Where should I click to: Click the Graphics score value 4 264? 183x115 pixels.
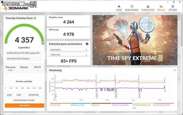(69, 22)
